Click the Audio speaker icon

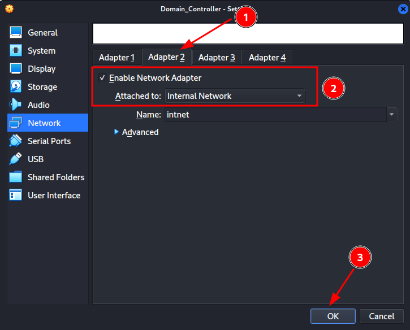16,105
